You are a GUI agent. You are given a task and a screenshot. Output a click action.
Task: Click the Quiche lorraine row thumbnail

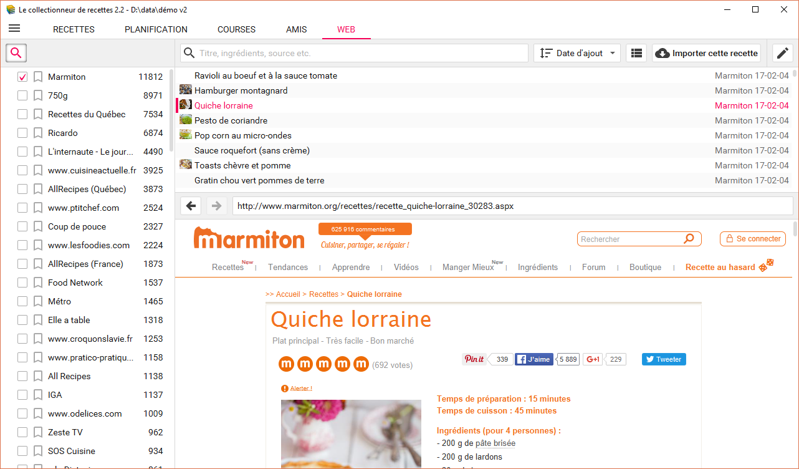(186, 105)
